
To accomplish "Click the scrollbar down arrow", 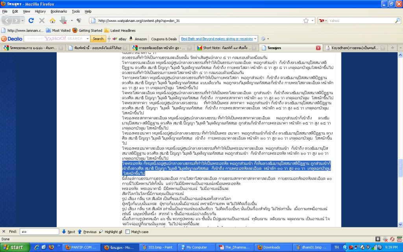I will tap(400, 224).
